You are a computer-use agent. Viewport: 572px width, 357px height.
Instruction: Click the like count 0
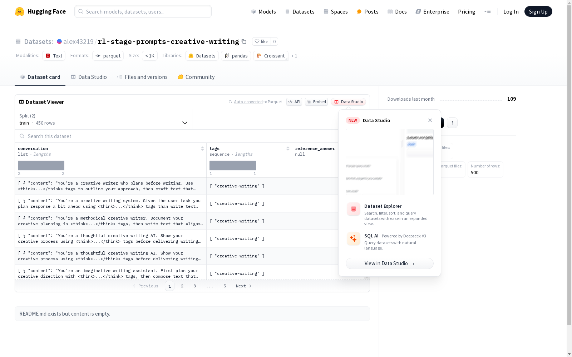click(275, 41)
